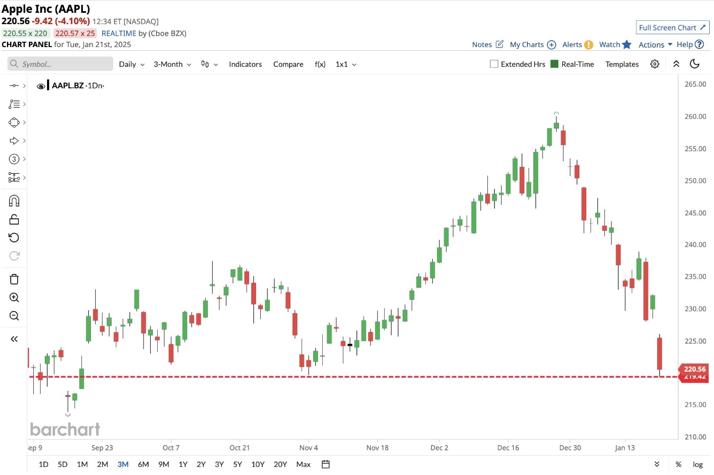Open Full Screen Chart
Viewport: 714px width, 475px height.
click(x=673, y=28)
